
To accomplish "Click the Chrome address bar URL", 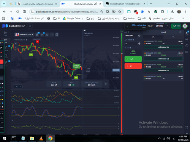I will pyautogui.click(x=67, y=12).
